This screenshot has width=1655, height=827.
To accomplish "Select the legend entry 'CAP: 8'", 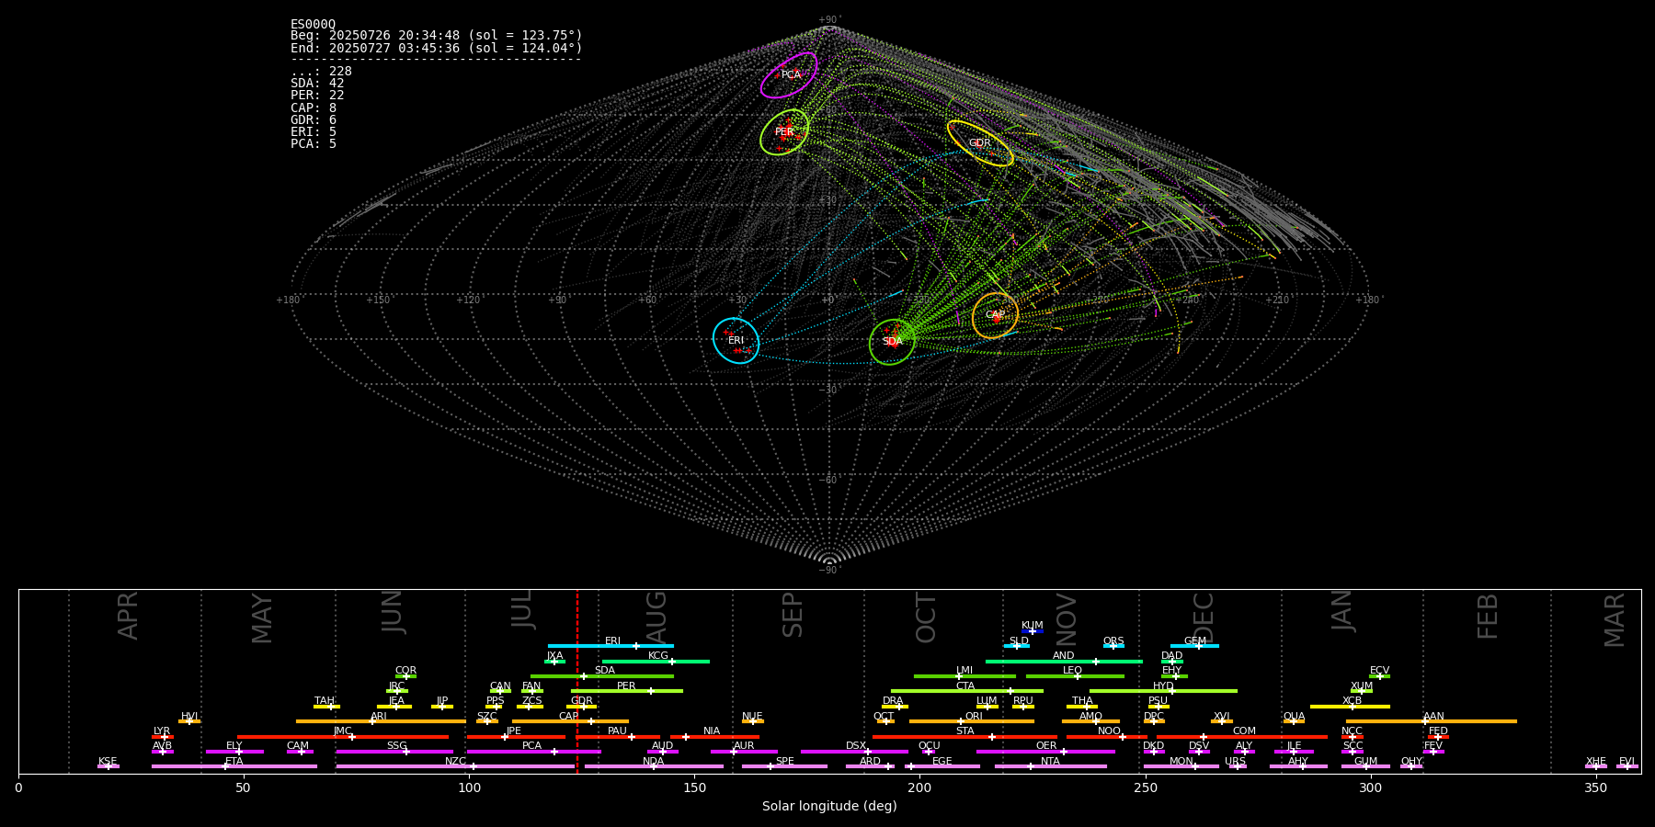I will (314, 108).
